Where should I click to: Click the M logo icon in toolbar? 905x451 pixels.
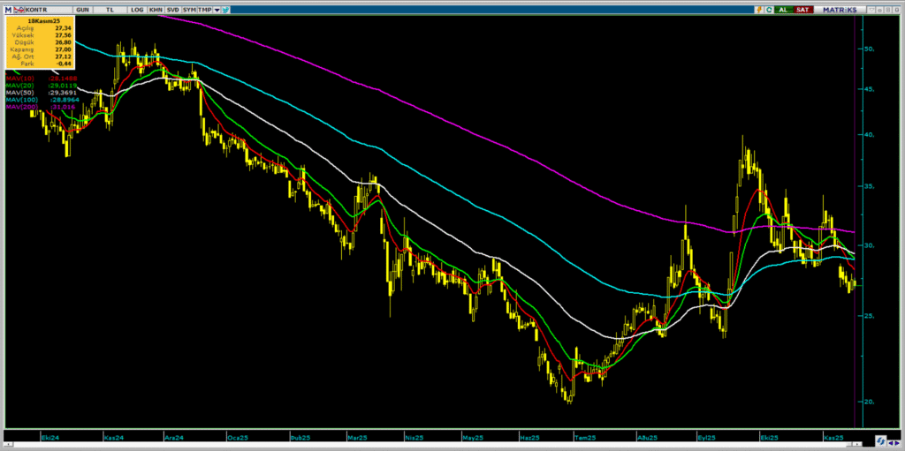(7, 9)
